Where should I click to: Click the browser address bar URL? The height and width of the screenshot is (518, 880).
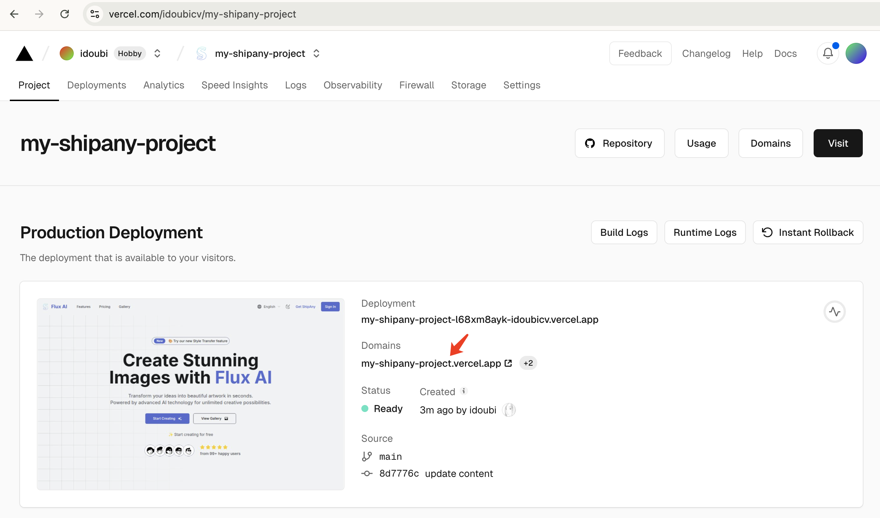click(203, 14)
